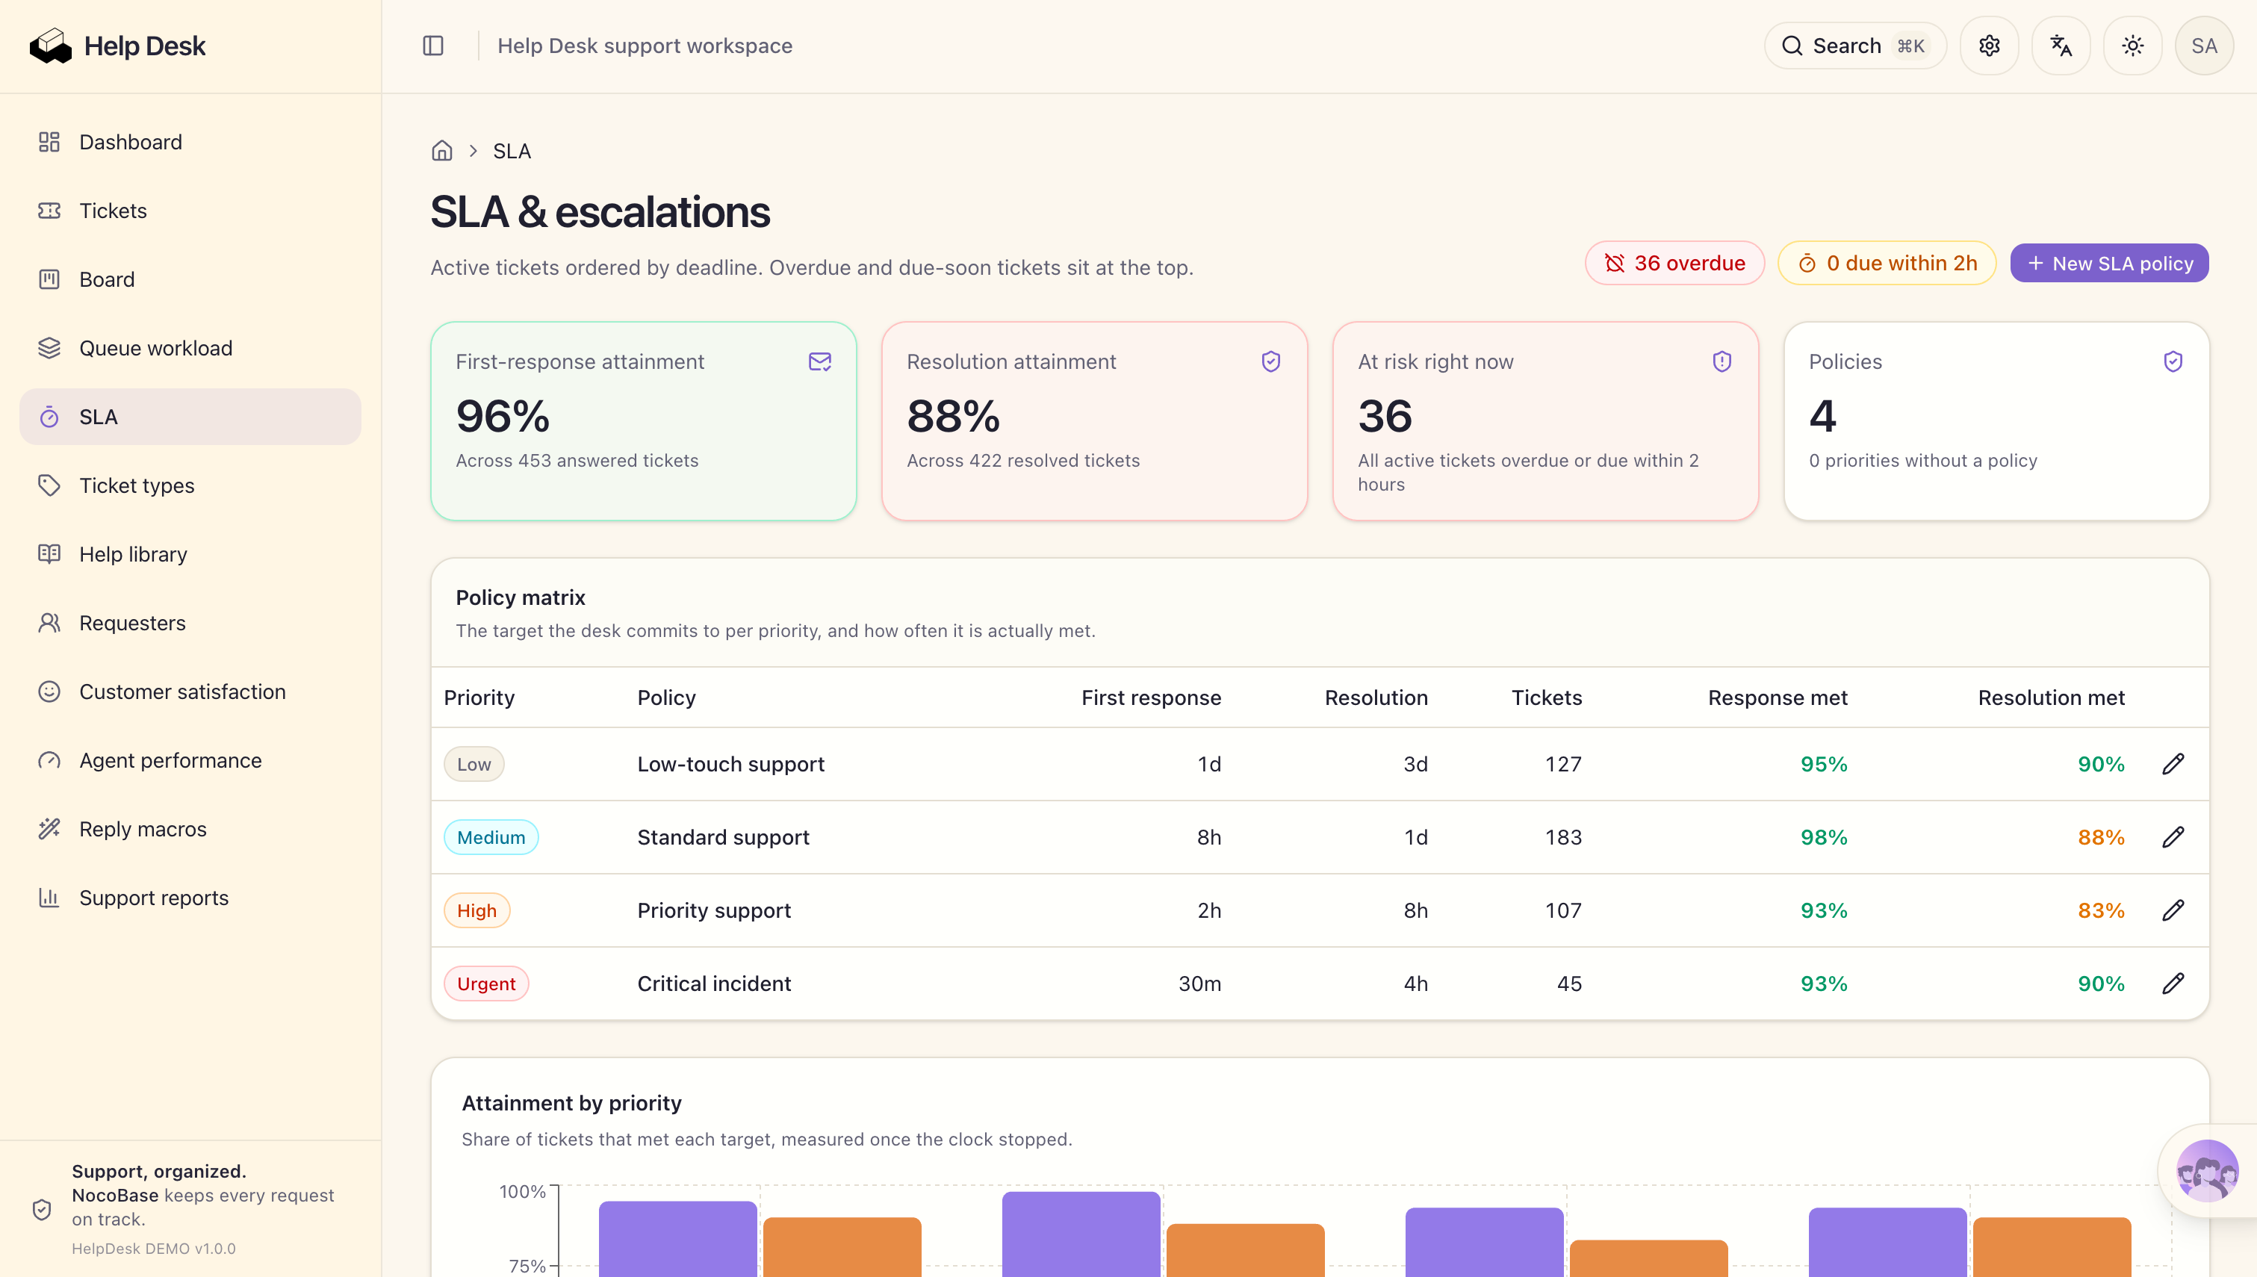Screen dimensions: 2257x1277
Task: Open Dashboard from the sidebar
Action: [190, 142]
